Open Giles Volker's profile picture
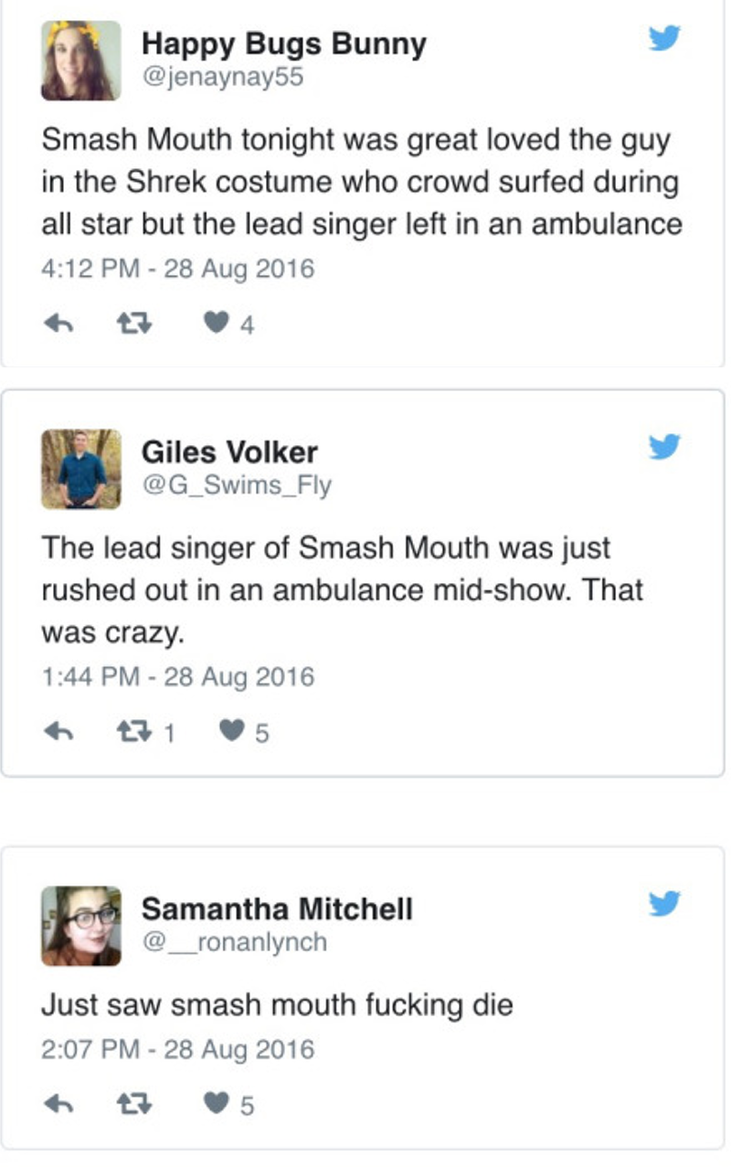The width and height of the screenshot is (731, 1167). (80, 468)
